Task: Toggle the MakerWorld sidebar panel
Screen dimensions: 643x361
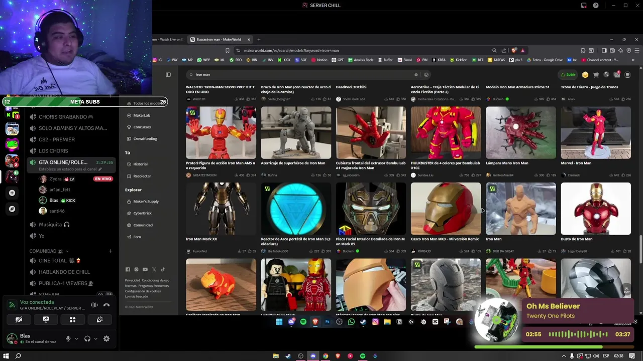Action: [168, 75]
